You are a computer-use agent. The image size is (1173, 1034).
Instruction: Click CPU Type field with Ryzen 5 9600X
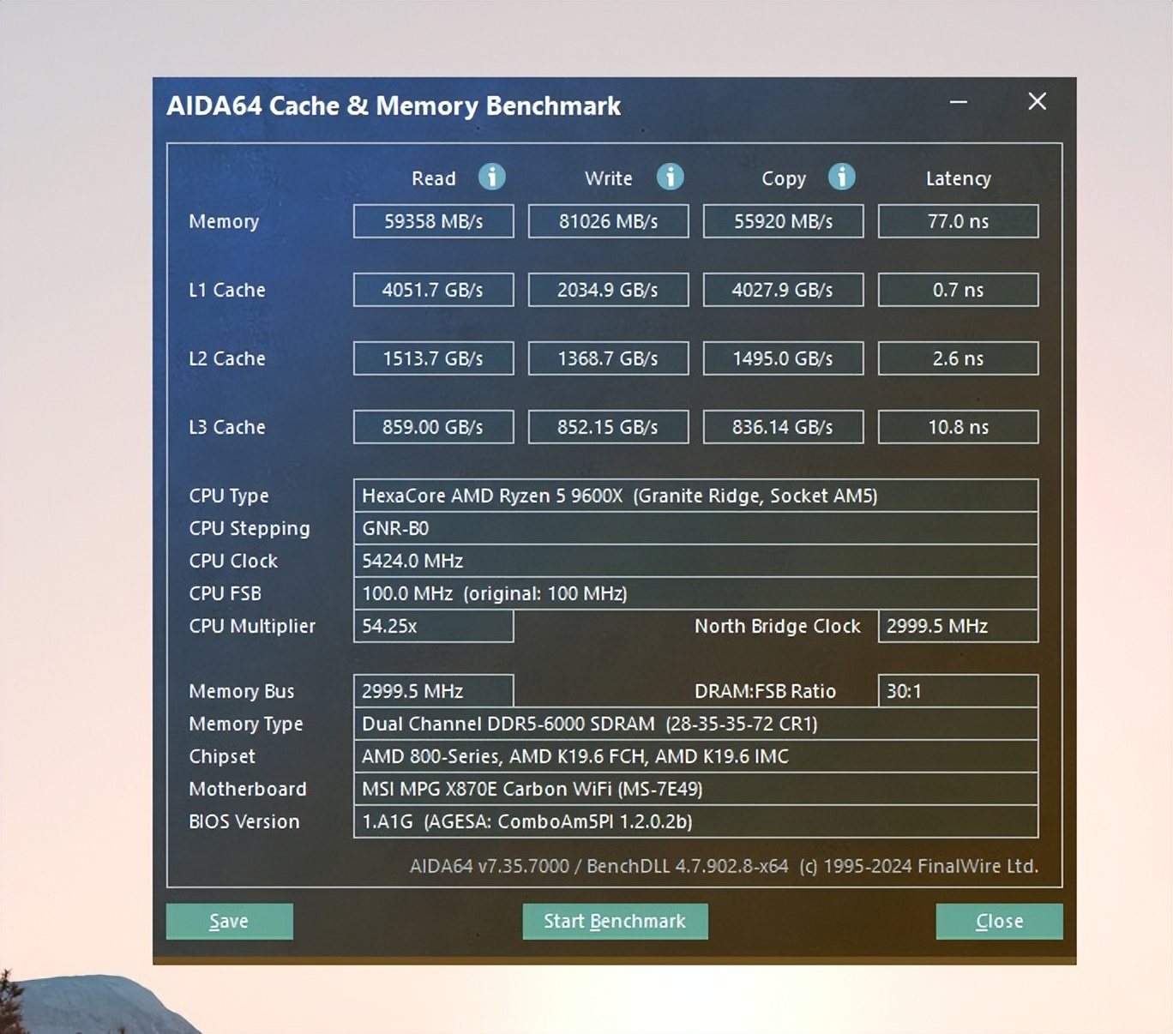pyautogui.click(x=696, y=496)
